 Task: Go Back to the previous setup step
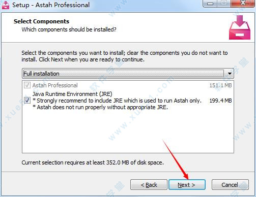click(149, 185)
